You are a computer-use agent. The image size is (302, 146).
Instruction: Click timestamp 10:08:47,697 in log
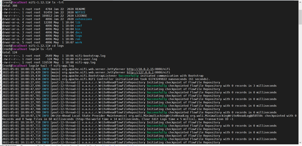coord(31,89)
